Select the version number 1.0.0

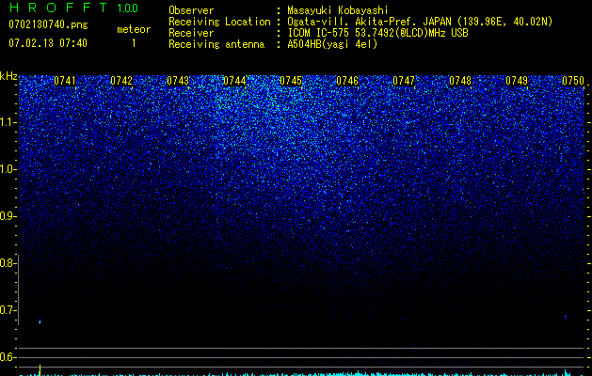(x=127, y=8)
